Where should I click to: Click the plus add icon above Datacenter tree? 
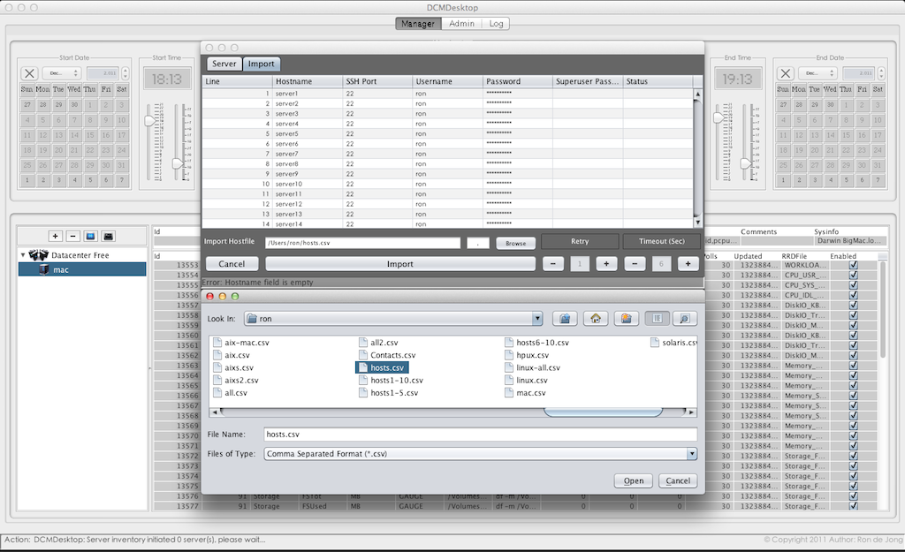pos(55,236)
